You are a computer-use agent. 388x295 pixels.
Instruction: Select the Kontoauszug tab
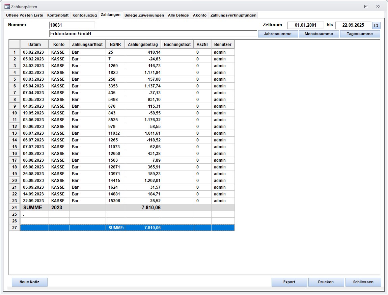84,15
